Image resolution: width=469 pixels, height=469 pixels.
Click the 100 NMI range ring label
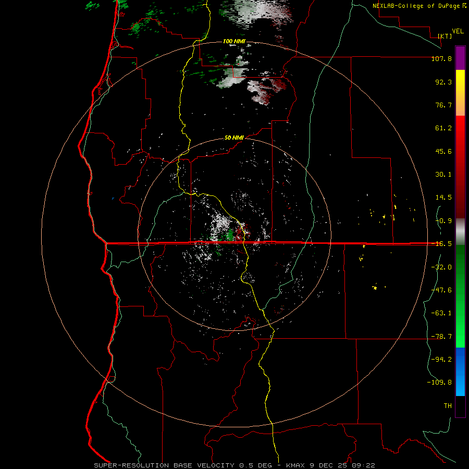(234, 41)
